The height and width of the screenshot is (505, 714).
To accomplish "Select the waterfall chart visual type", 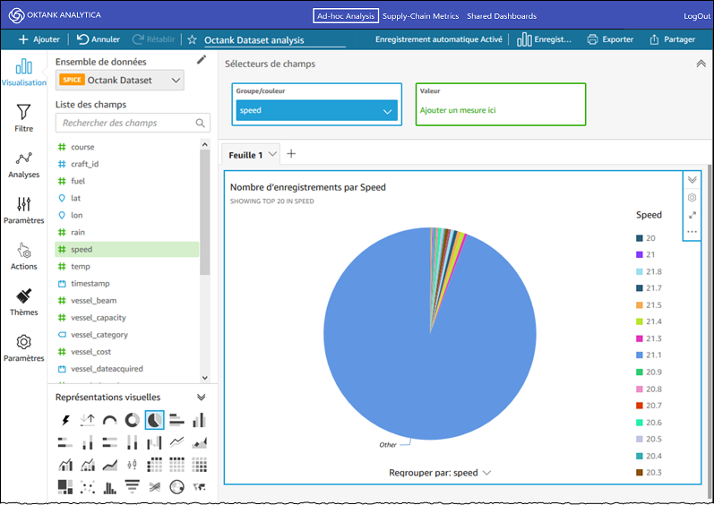I will (x=154, y=442).
